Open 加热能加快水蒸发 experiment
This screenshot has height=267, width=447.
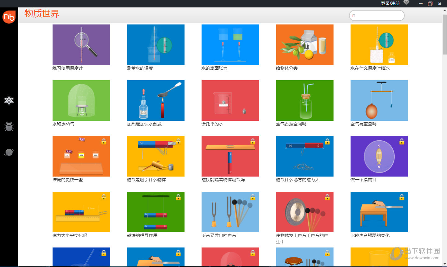point(156,100)
